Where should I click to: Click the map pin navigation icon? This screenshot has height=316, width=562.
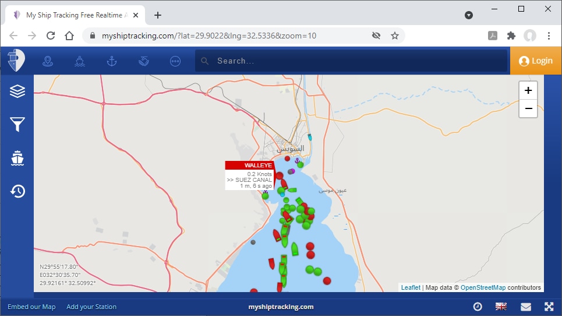[48, 61]
